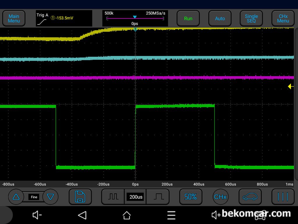The width and height of the screenshot is (298, 224).
Task: Click the yellow trigger level arrow marker
Action: point(291,86)
